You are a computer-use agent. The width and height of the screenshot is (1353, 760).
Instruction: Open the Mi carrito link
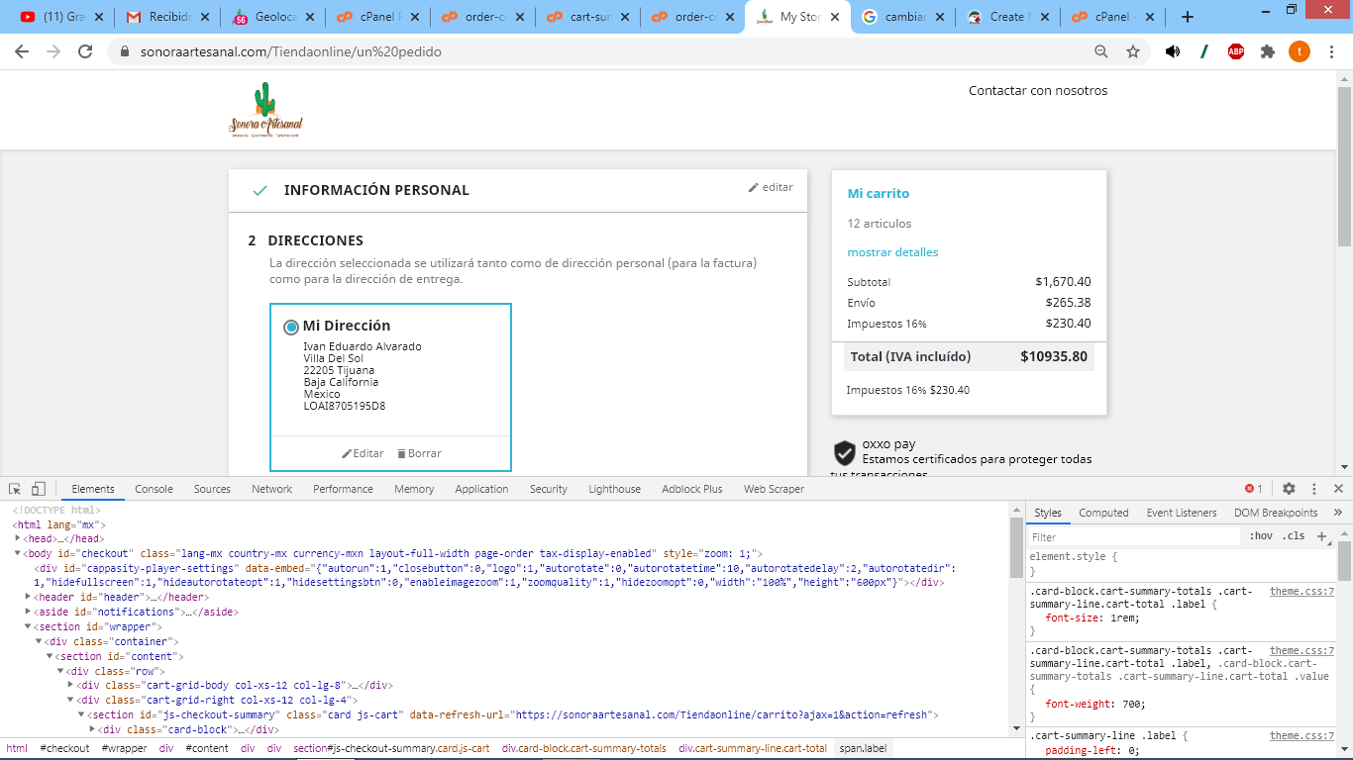pos(878,194)
